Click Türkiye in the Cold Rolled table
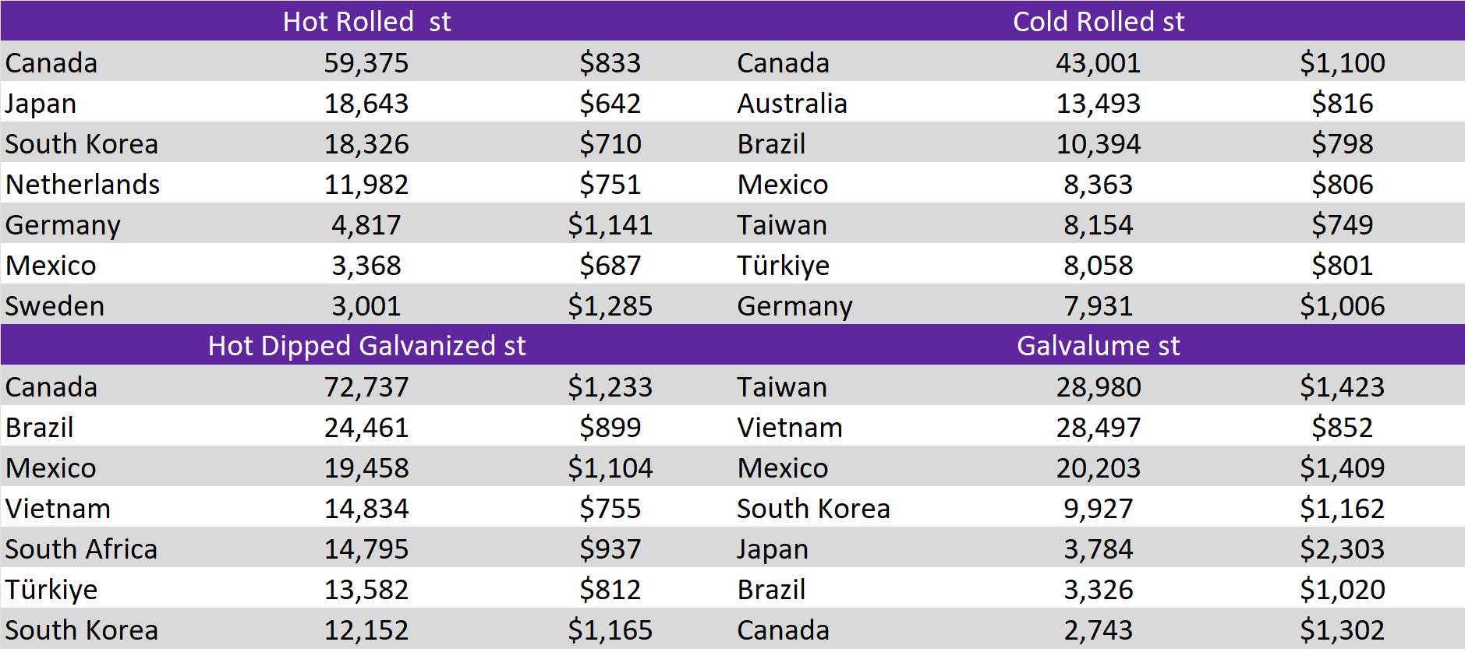1465x649 pixels. pyautogui.click(x=783, y=266)
